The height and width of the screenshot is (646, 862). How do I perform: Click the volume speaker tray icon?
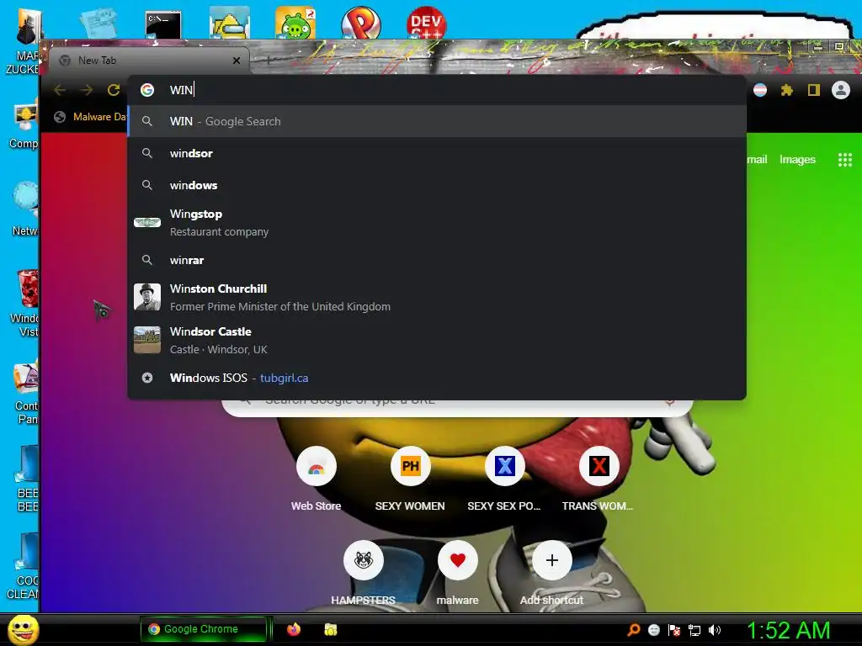tap(715, 630)
